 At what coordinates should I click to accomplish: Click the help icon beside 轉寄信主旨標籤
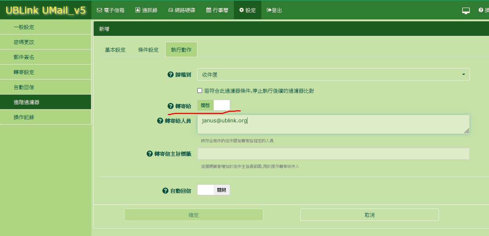[x=149, y=154]
